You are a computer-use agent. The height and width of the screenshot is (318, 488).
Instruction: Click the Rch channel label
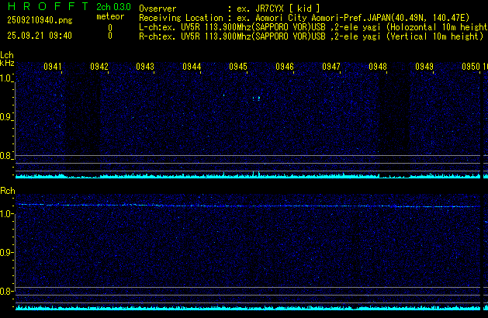tap(7, 190)
